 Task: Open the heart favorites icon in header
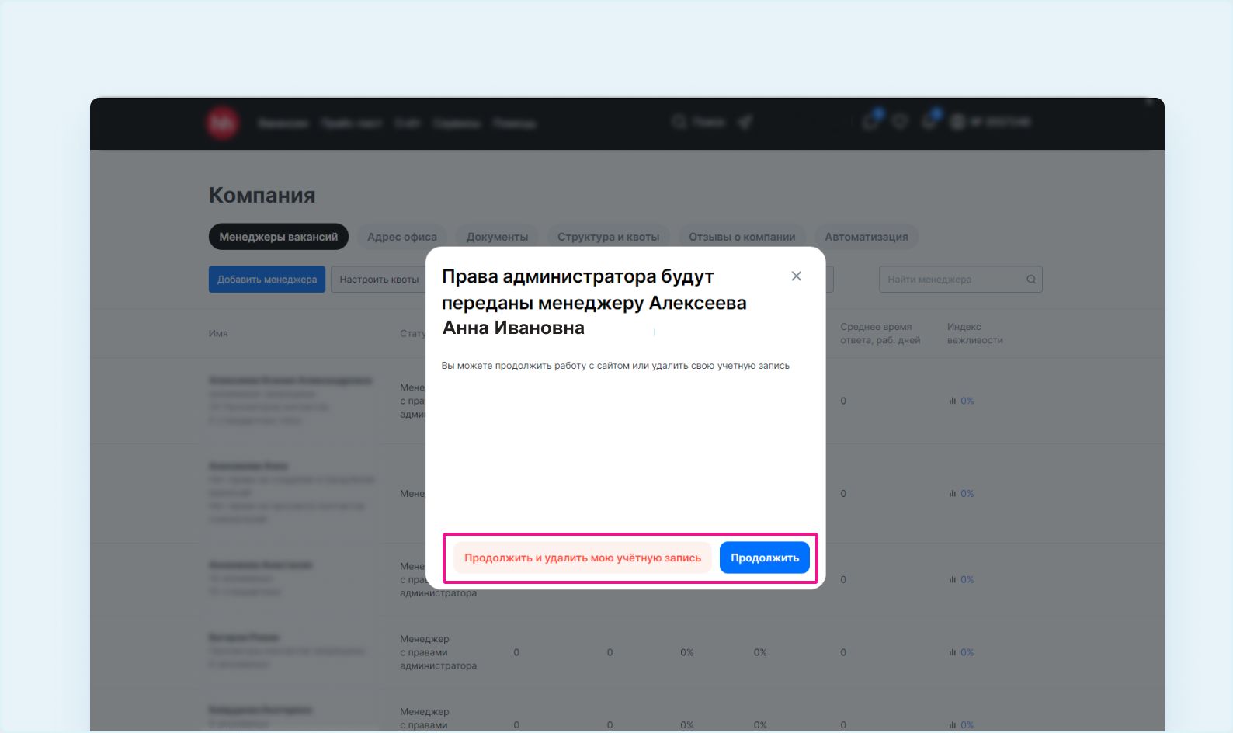[900, 122]
